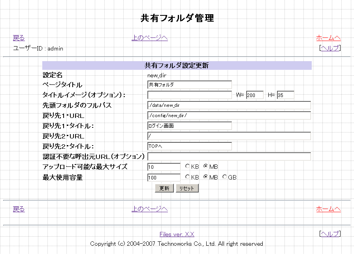Open the top 戻る link
The height and width of the screenshot is (254, 354).
pos(19,38)
